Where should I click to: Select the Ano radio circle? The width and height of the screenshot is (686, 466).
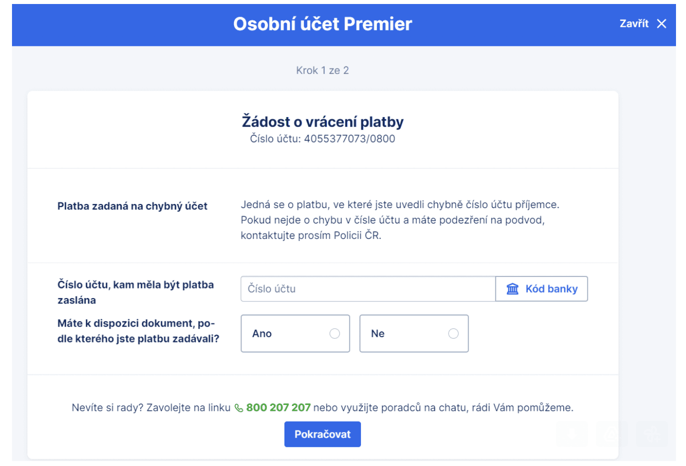point(334,333)
